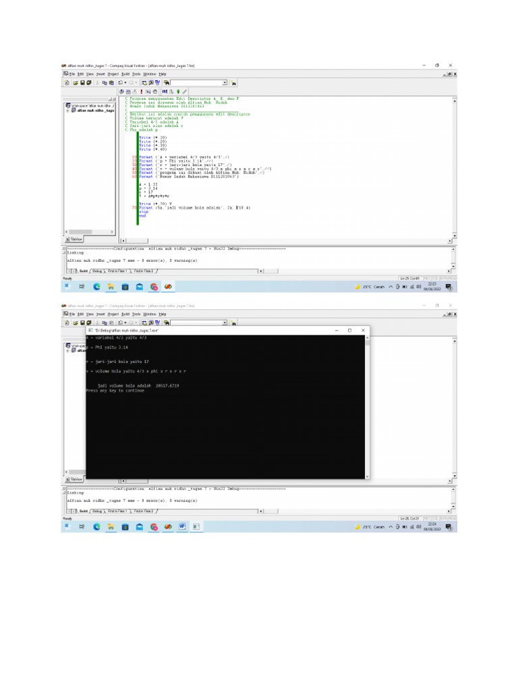This screenshot has width=518, height=691.
Task: Click New Text File icon in code-editor screenshot
Action: click(x=67, y=82)
